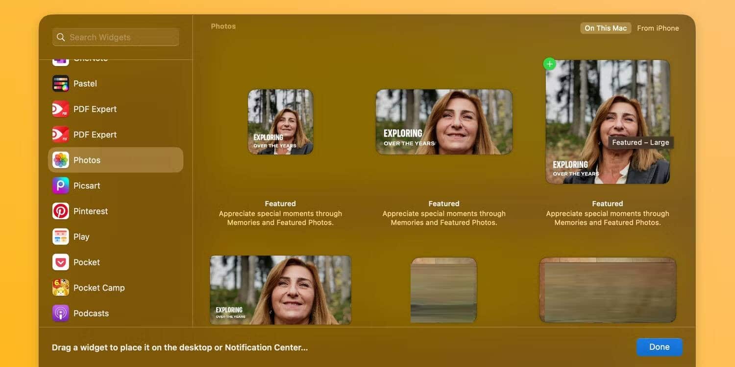Click the Photos section header label
The width and height of the screenshot is (735, 367).
point(223,26)
